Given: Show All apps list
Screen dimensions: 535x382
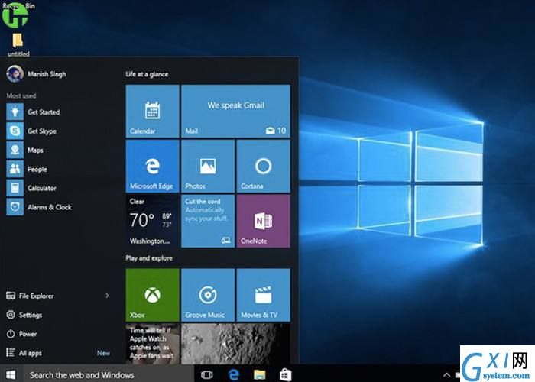Looking at the screenshot, I should click(24, 353).
